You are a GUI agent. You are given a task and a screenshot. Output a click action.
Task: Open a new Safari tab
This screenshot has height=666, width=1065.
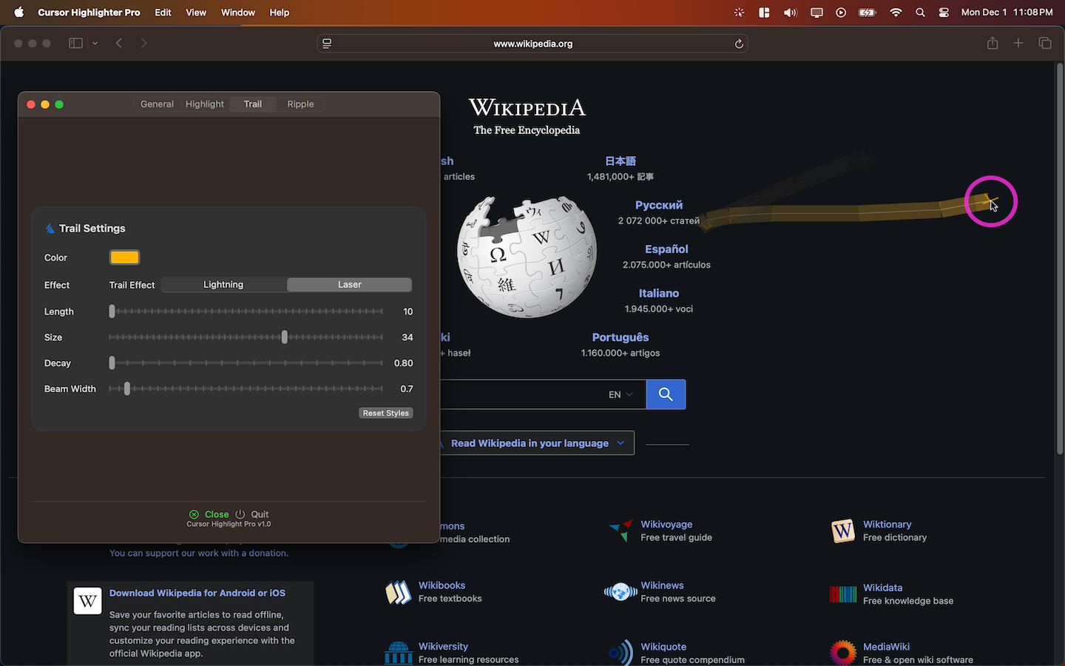point(1018,43)
